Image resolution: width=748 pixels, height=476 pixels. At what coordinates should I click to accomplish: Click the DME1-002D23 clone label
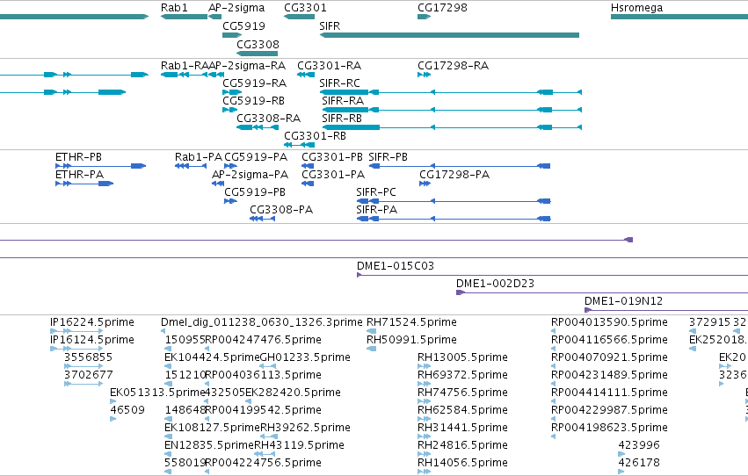495,284
